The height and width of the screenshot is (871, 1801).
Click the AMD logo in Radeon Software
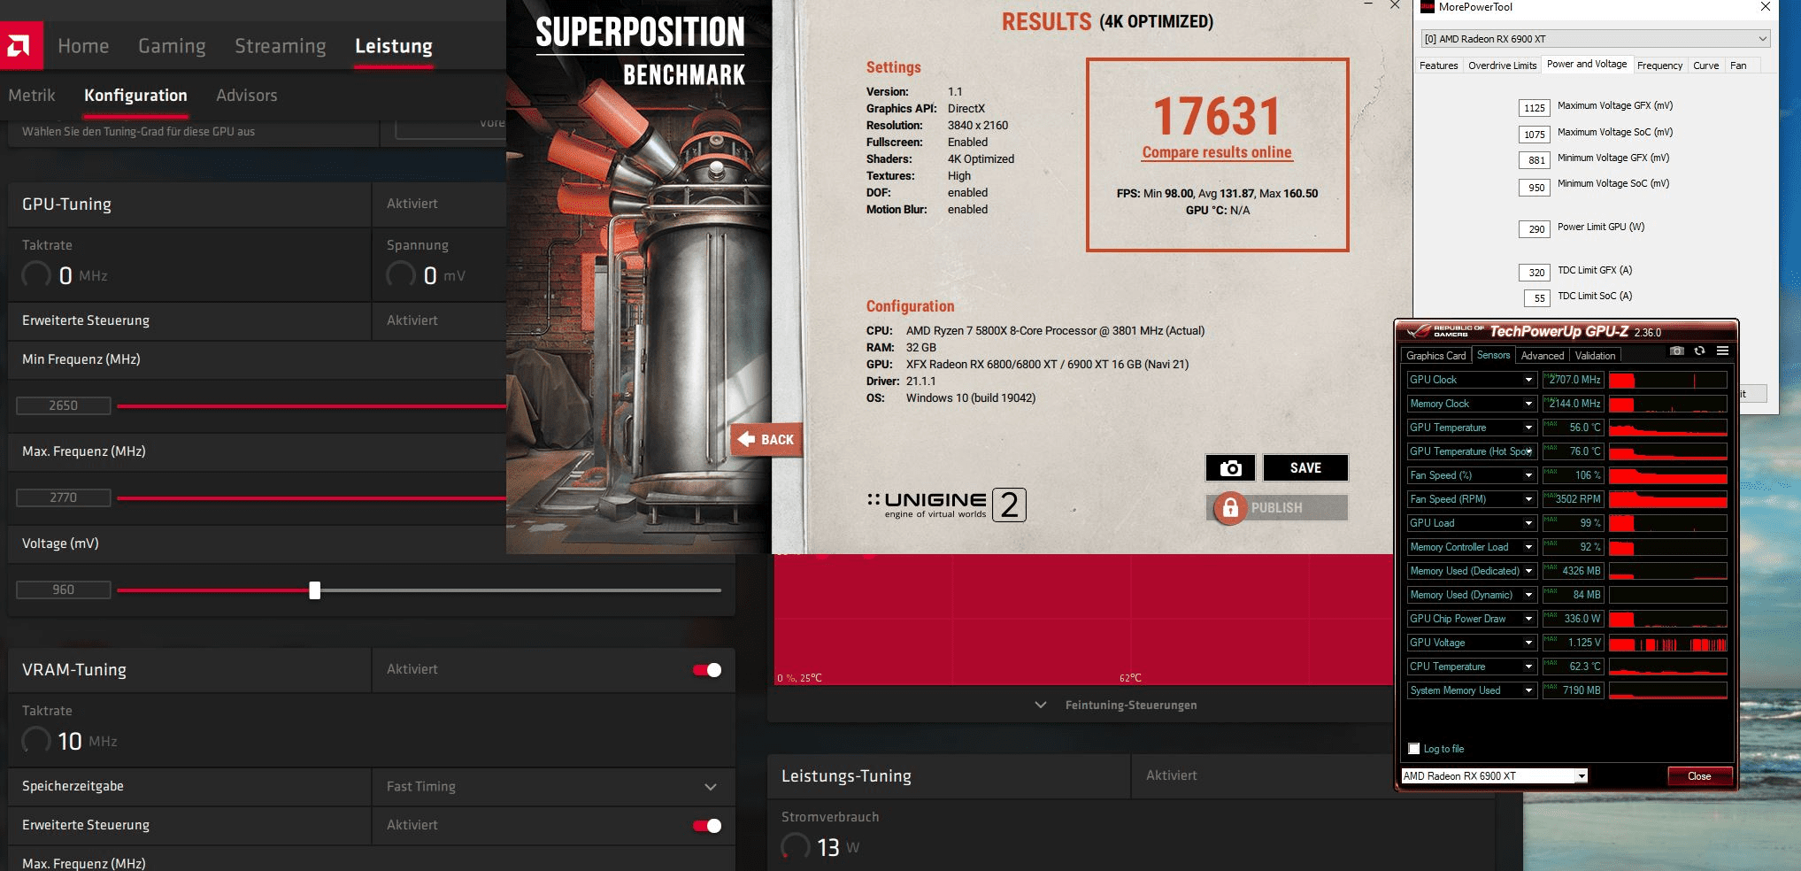tap(21, 45)
